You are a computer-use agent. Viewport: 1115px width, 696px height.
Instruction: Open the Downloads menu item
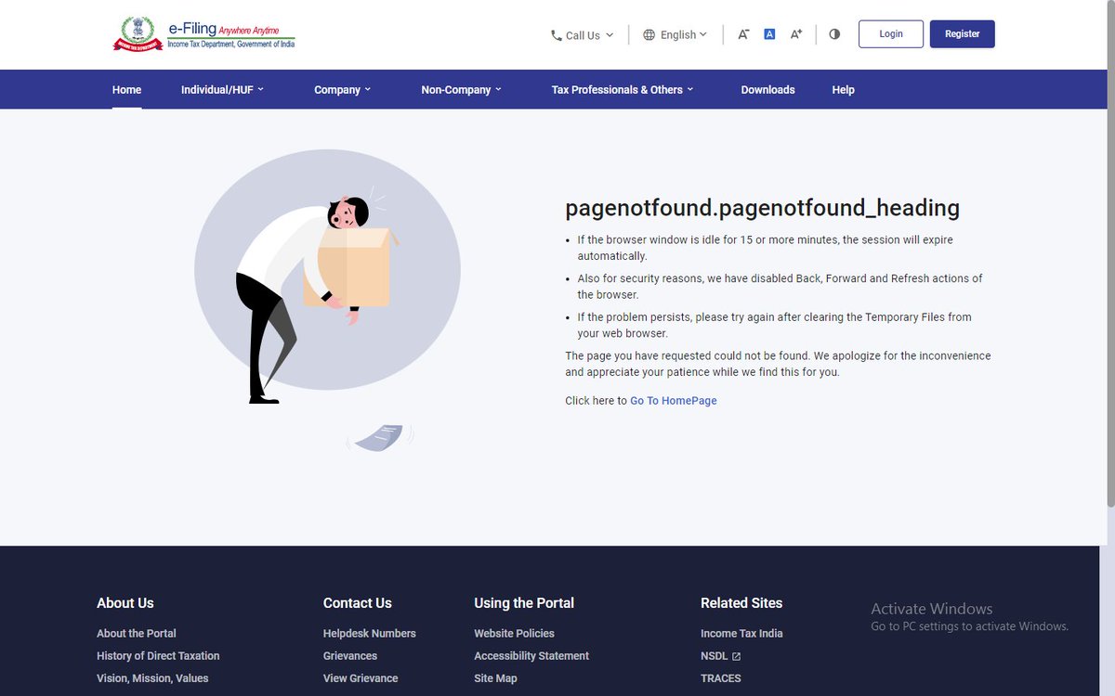click(x=767, y=90)
